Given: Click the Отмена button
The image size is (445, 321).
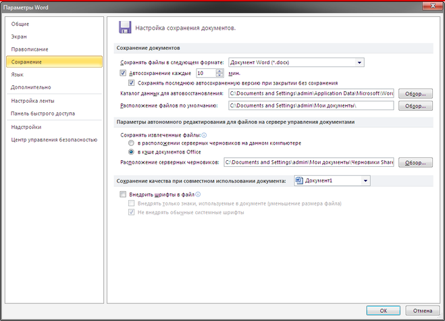Looking at the screenshot, I should point(423,310).
